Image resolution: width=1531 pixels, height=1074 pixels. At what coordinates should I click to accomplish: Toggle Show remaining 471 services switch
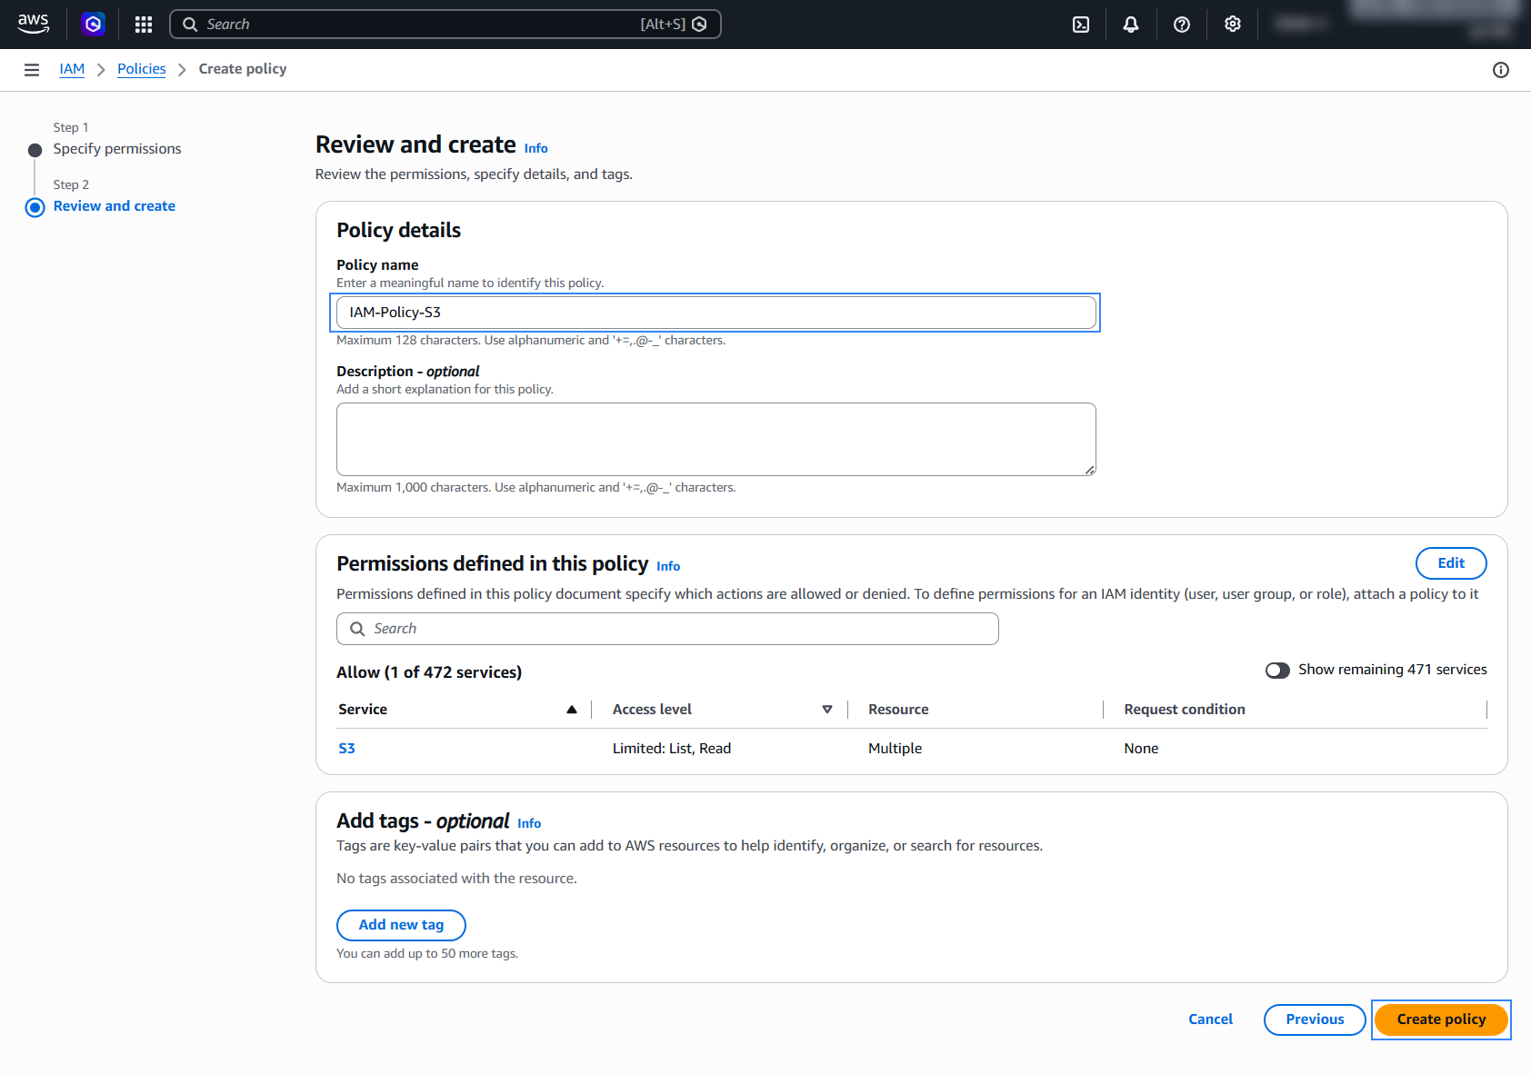pyautogui.click(x=1277, y=671)
